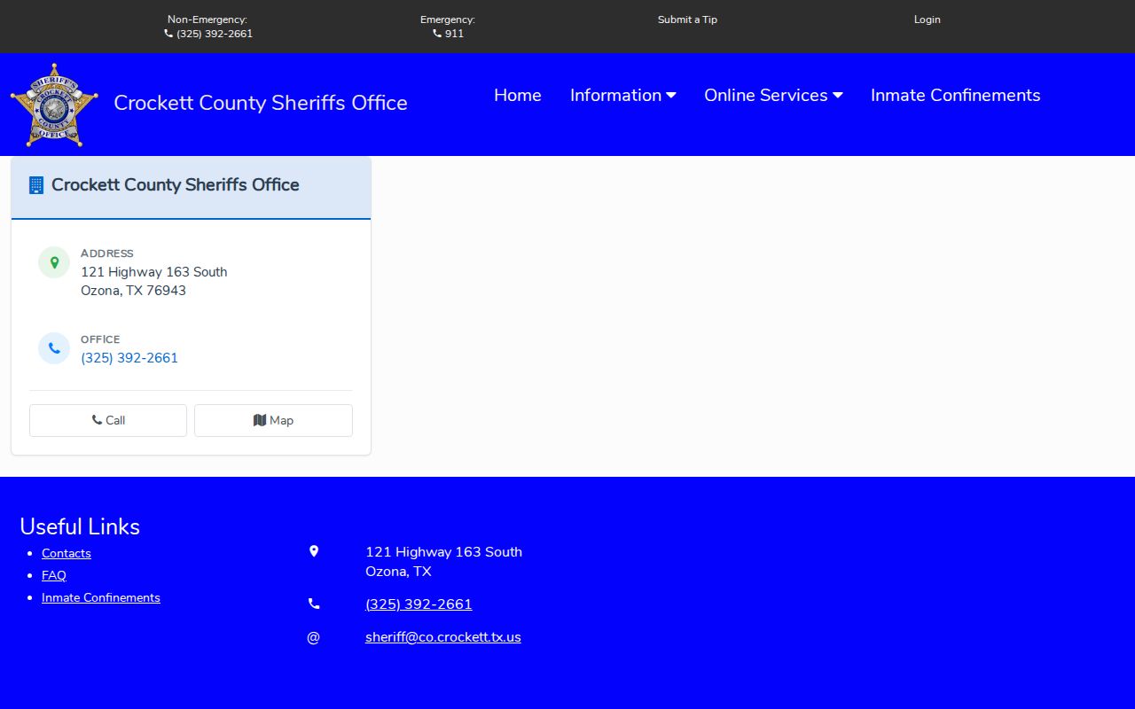This screenshot has height=709, width=1135.
Task: Open the FAQ useful link
Action: [x=54, y=575]
